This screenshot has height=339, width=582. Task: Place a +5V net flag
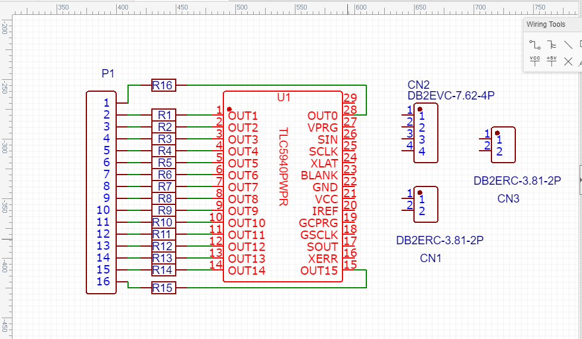pyautogui.click(x=552, y=61)
